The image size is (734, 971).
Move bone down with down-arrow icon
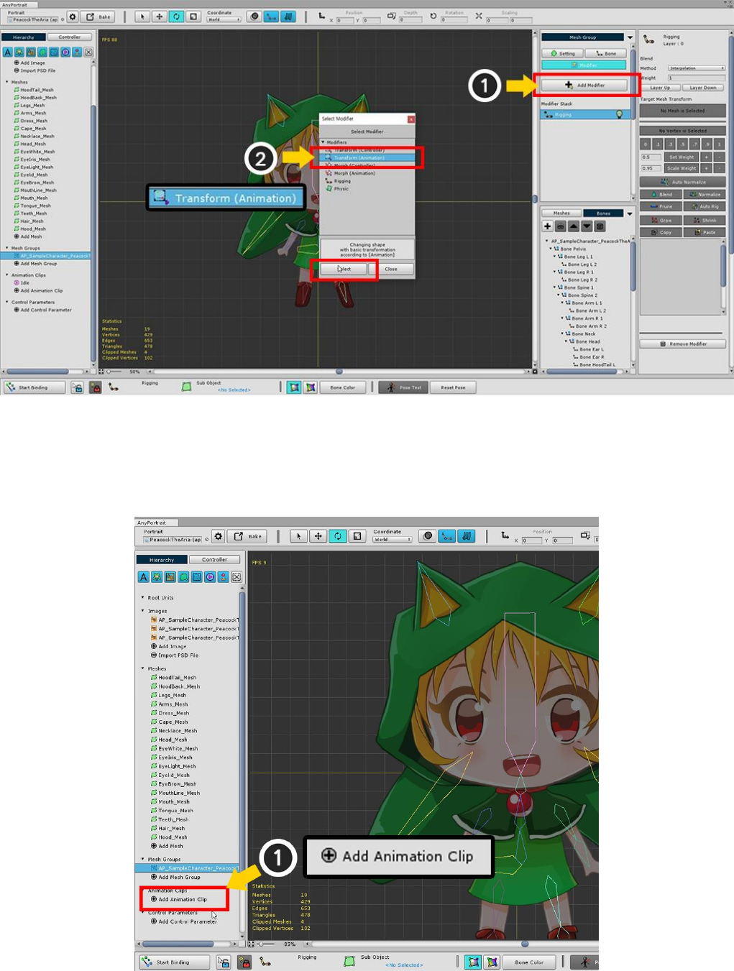point(587,226)
